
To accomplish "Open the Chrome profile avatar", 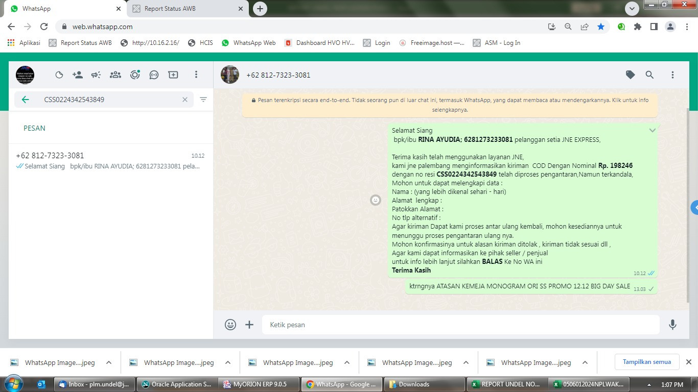I will tap(670, 27).
